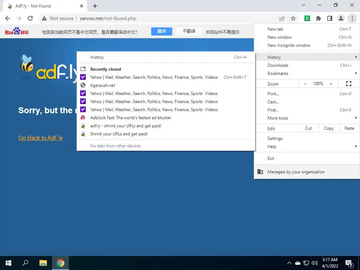Screen dimensions: 360x270
Task: Click the Copy button in Edit row
Action: (329, 128)
